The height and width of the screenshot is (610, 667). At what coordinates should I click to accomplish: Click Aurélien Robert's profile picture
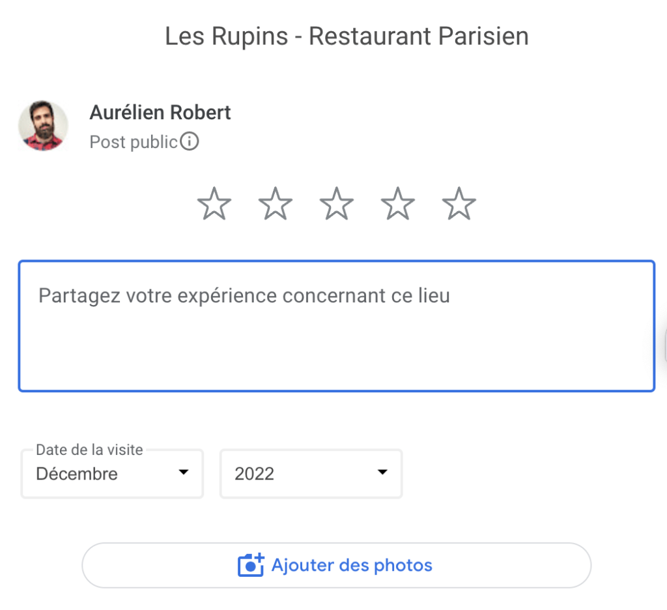pyautogui.click(x=43, y=126)
